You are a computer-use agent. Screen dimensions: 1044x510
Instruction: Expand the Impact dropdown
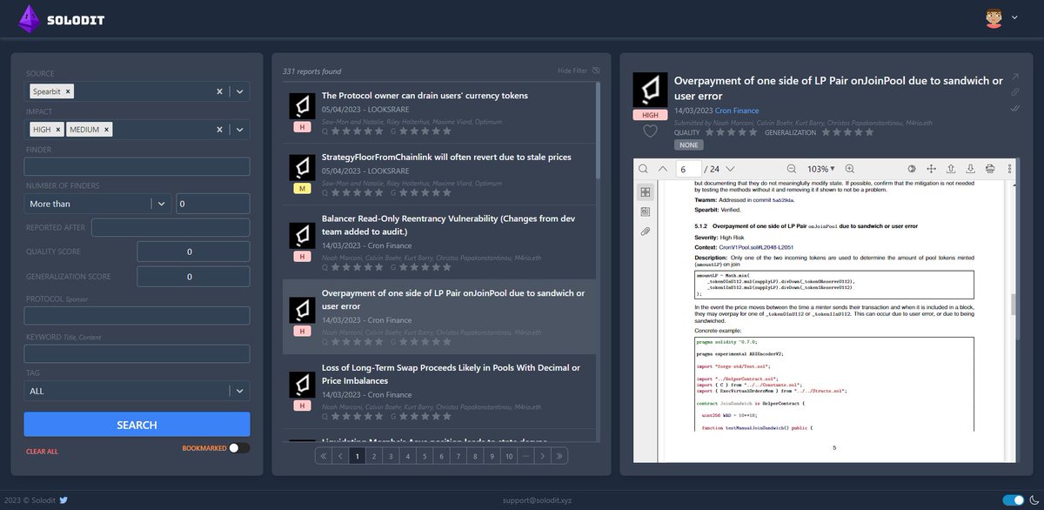pos(240,130)
